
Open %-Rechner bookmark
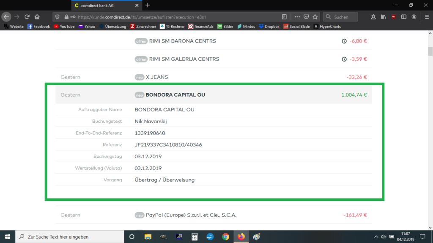[x=172, y=27]
